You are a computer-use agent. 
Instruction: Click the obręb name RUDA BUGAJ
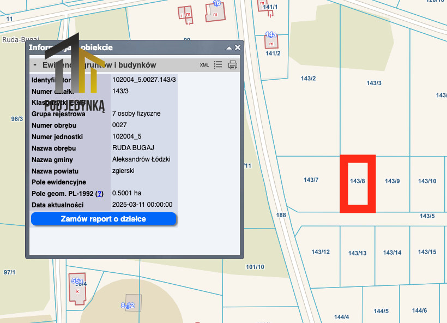133,148
